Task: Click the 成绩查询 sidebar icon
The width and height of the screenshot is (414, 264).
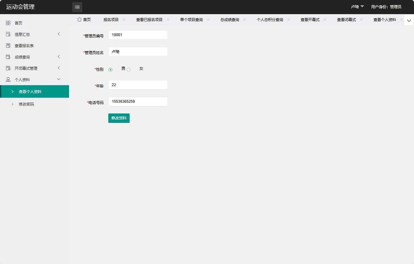Action: 8,57
